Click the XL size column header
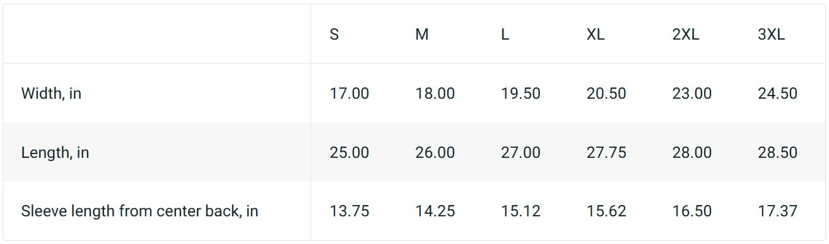 596,35
